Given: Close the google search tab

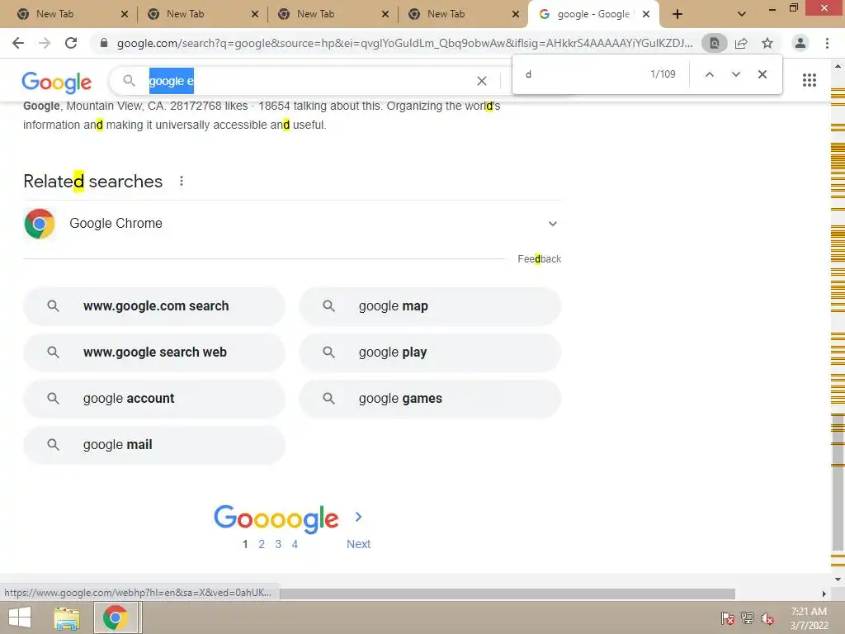Looking at the screenshot, I should [645, 14].
